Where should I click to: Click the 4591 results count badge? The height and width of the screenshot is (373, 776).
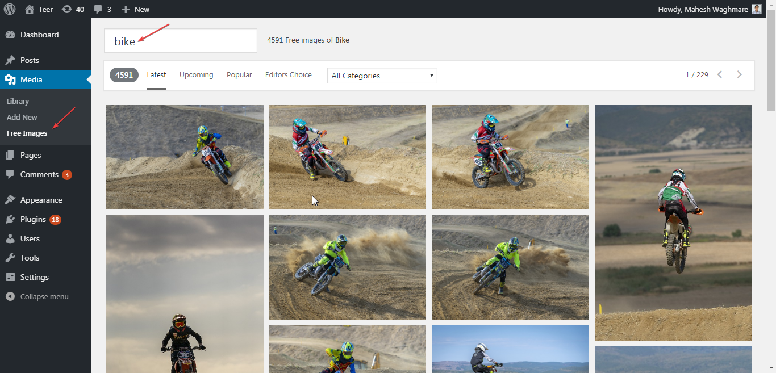tap(124, 74)
